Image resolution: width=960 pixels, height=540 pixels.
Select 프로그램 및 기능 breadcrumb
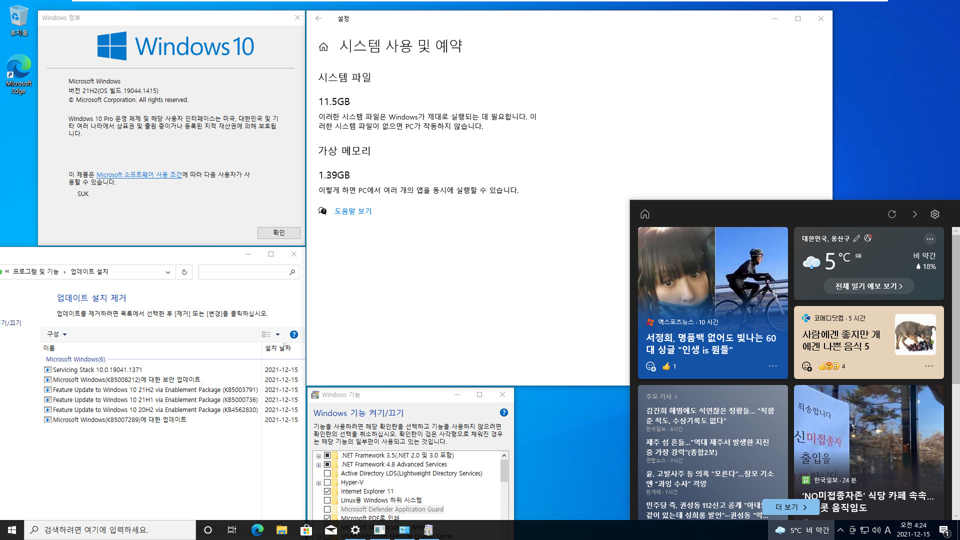click(36, 271)
